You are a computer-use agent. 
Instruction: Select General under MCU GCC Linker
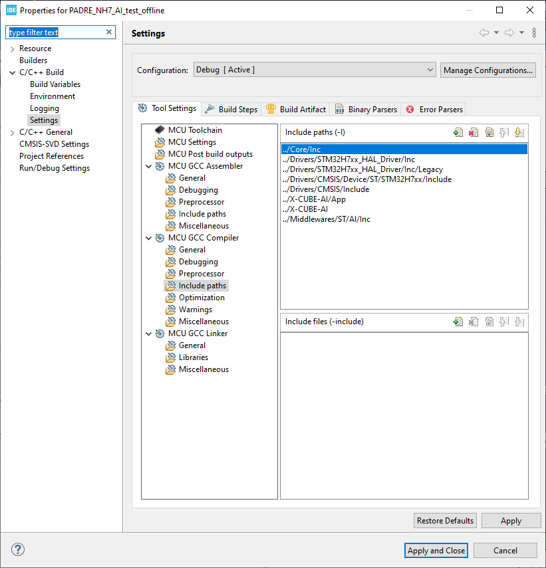[192, 345]
